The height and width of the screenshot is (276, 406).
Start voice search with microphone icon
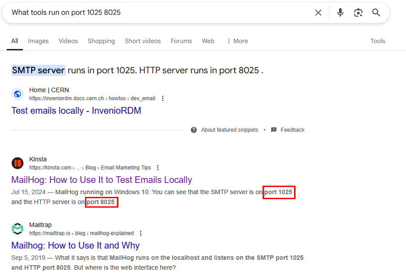[x=340, y=13]
